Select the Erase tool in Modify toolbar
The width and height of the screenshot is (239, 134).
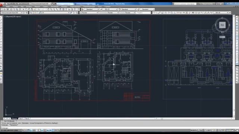point(237,17)
